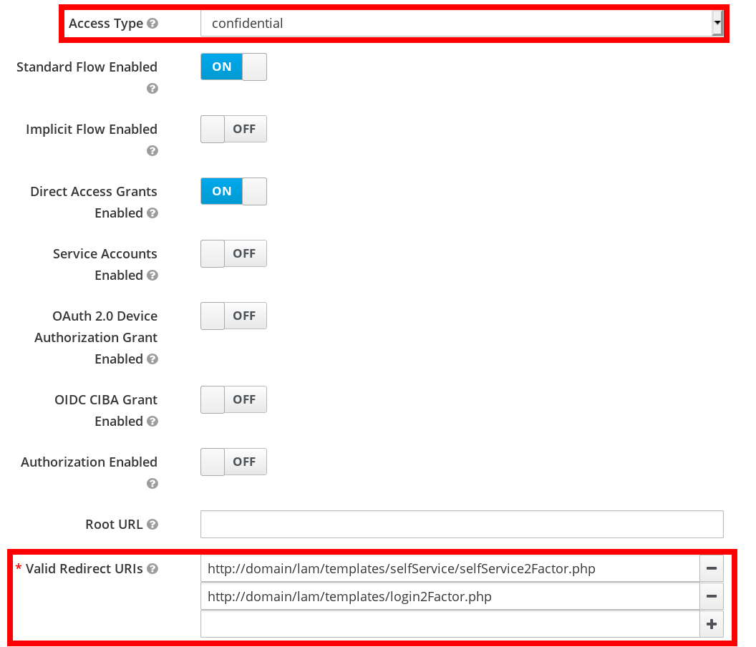Open the Access Type dropdown
756x647 pixels.
(462, 24)
